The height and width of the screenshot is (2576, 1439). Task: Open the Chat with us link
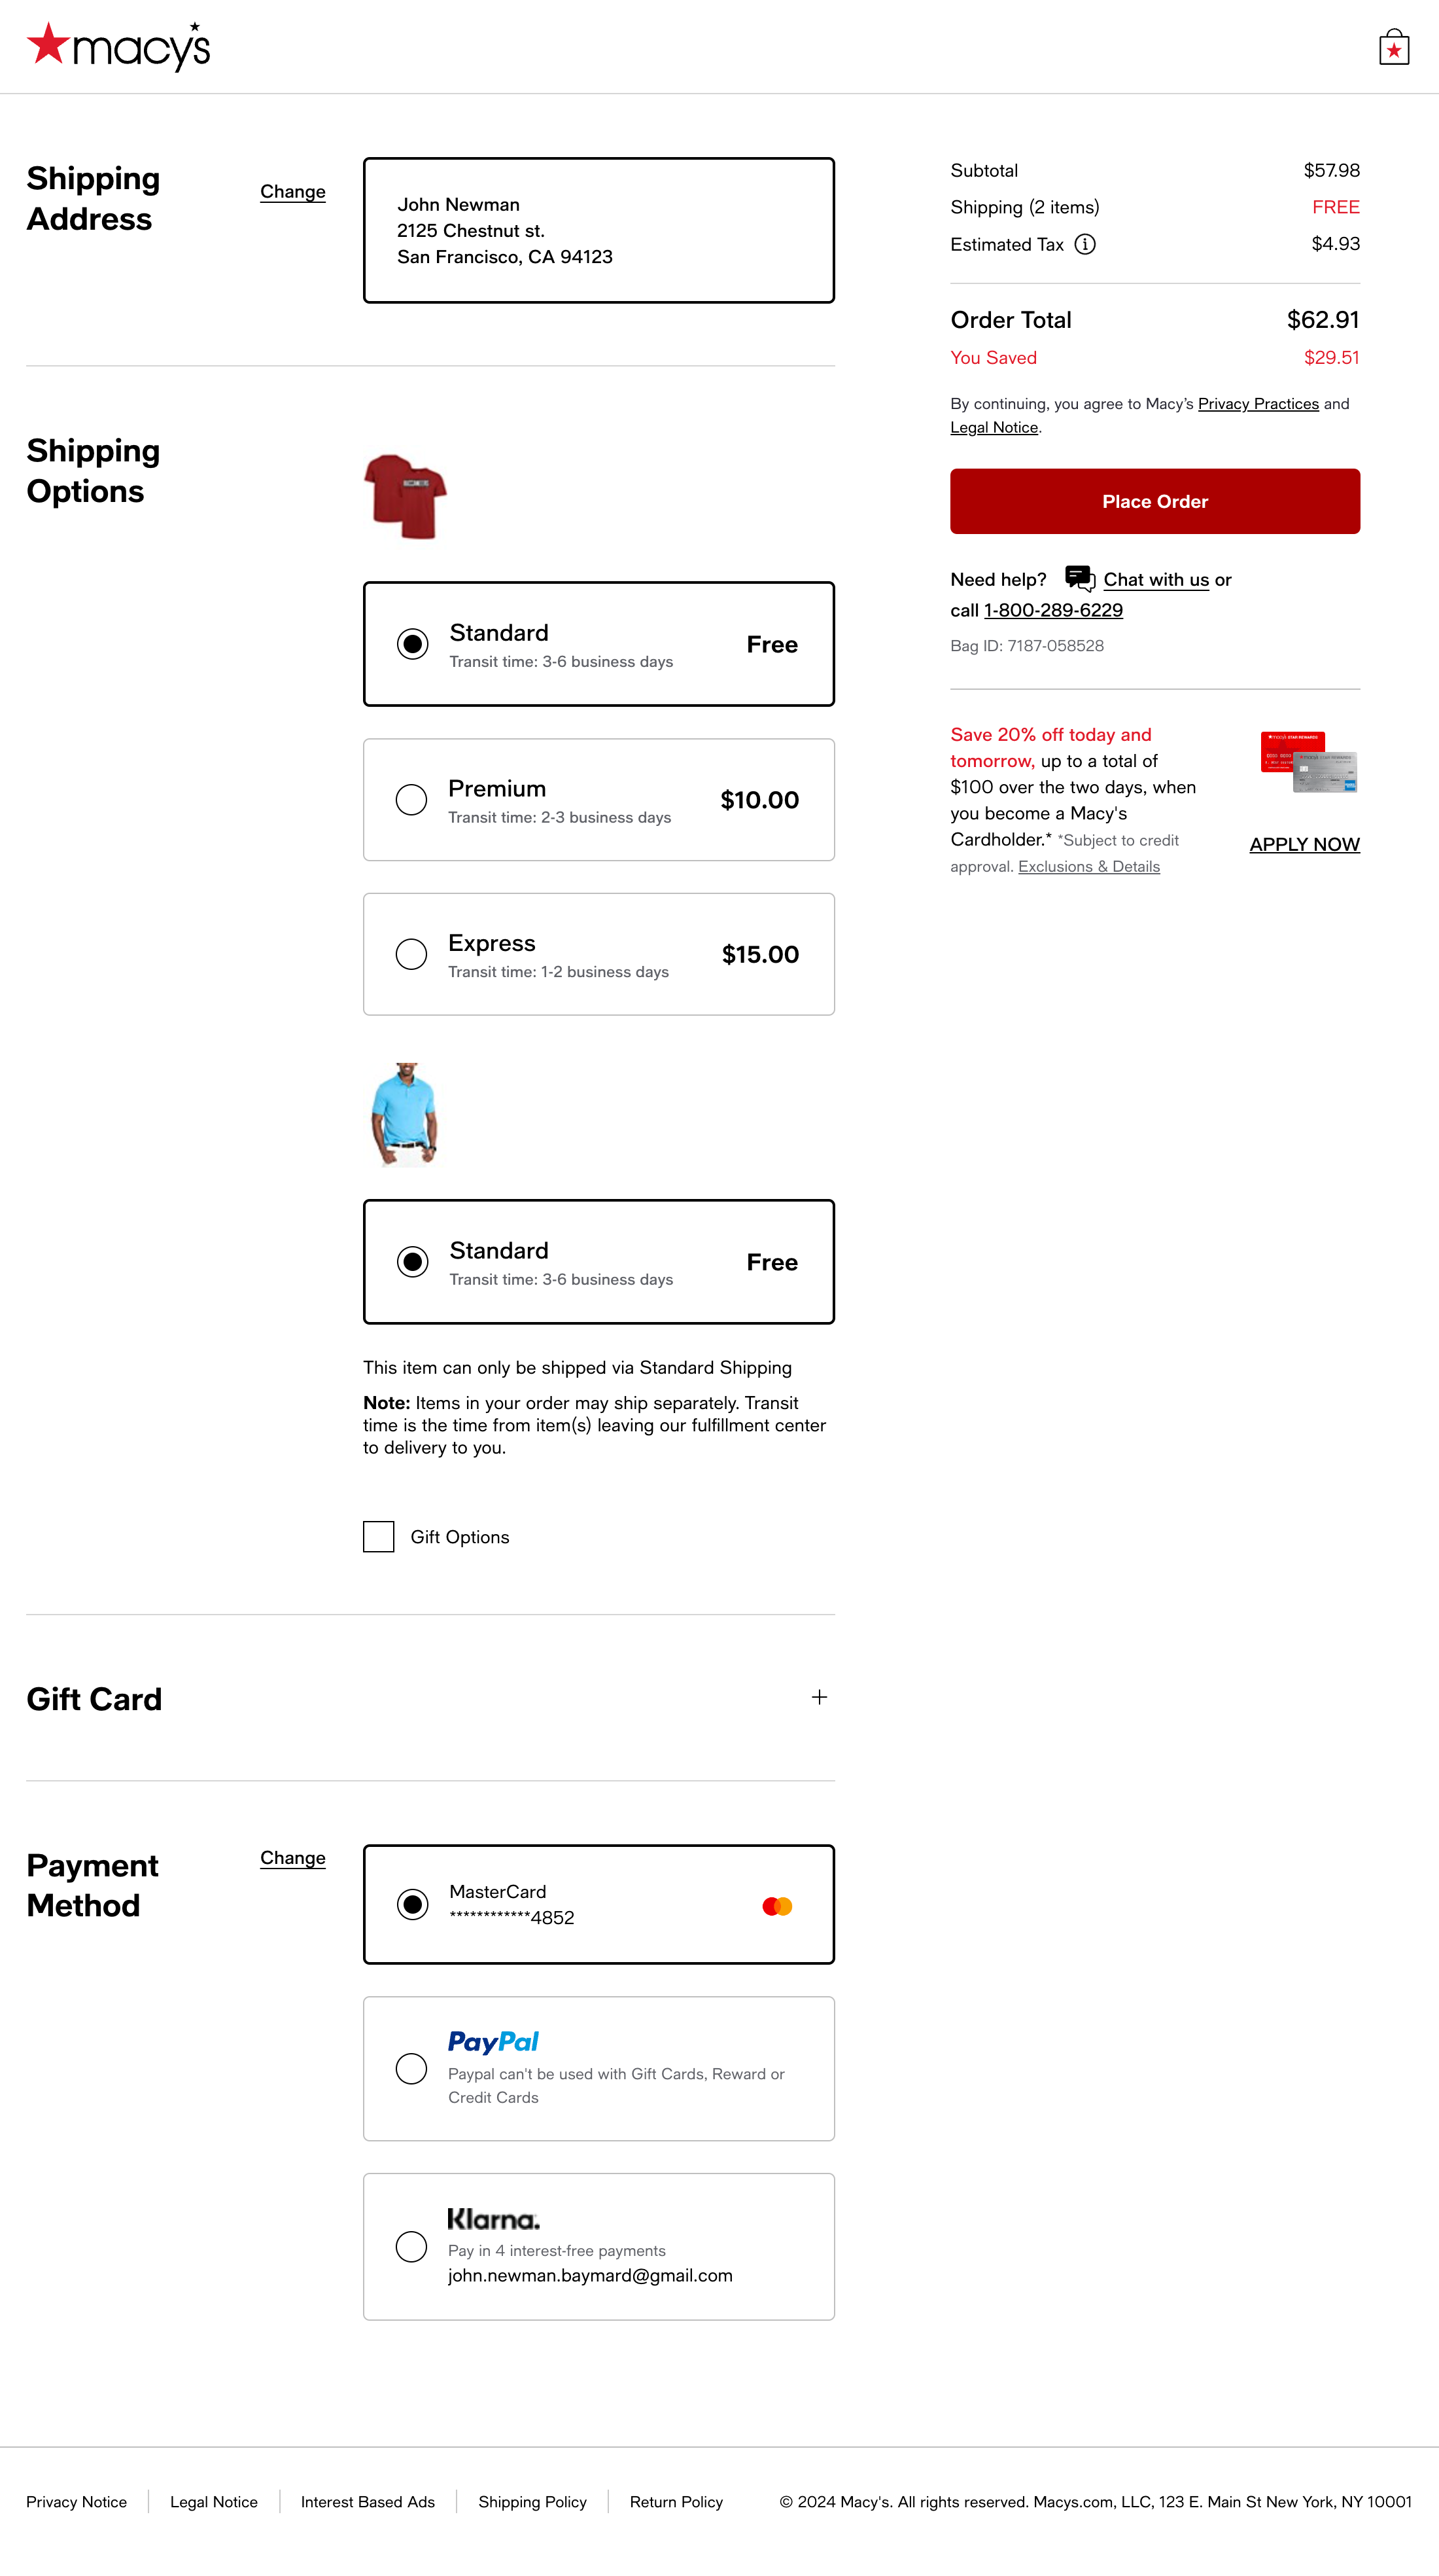pos(1155,579)
